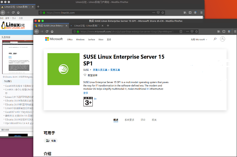Close the Linux公社 tab in the front window
The image size is (237, 157).
click(102, 26)
